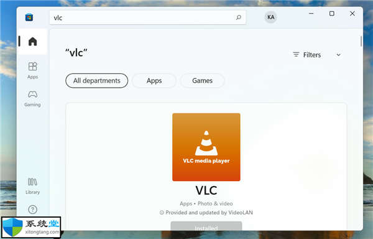Click the Installed button for VLC
This screenshot has width=373, height=239.
(206, 226)
